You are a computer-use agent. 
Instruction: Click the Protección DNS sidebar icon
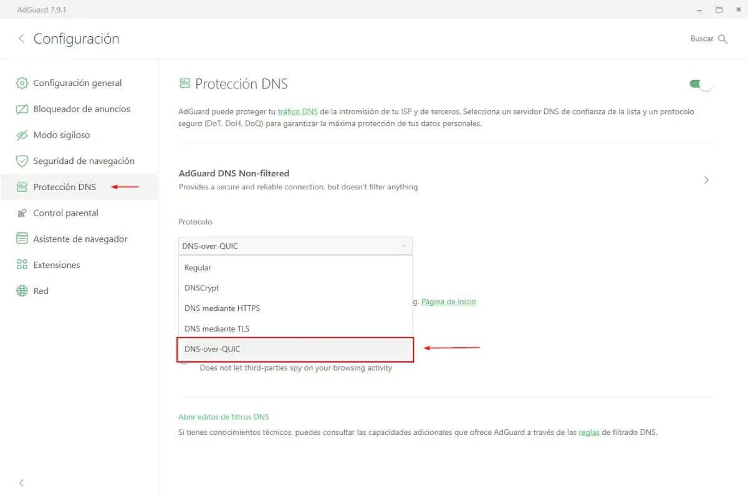pyautogui.click(x=22, y=187)
